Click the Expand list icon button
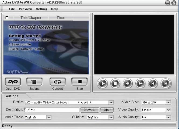 (34, 82)
